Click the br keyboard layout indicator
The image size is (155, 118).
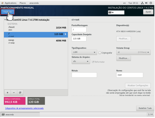[116, 12]
